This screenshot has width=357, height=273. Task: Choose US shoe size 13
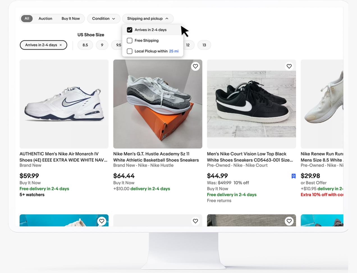(x=204, y=45)
